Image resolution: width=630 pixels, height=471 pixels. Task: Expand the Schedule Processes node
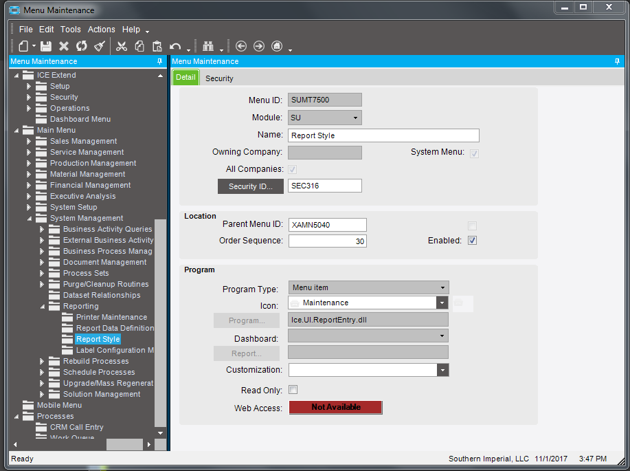[x=42, y=372]
